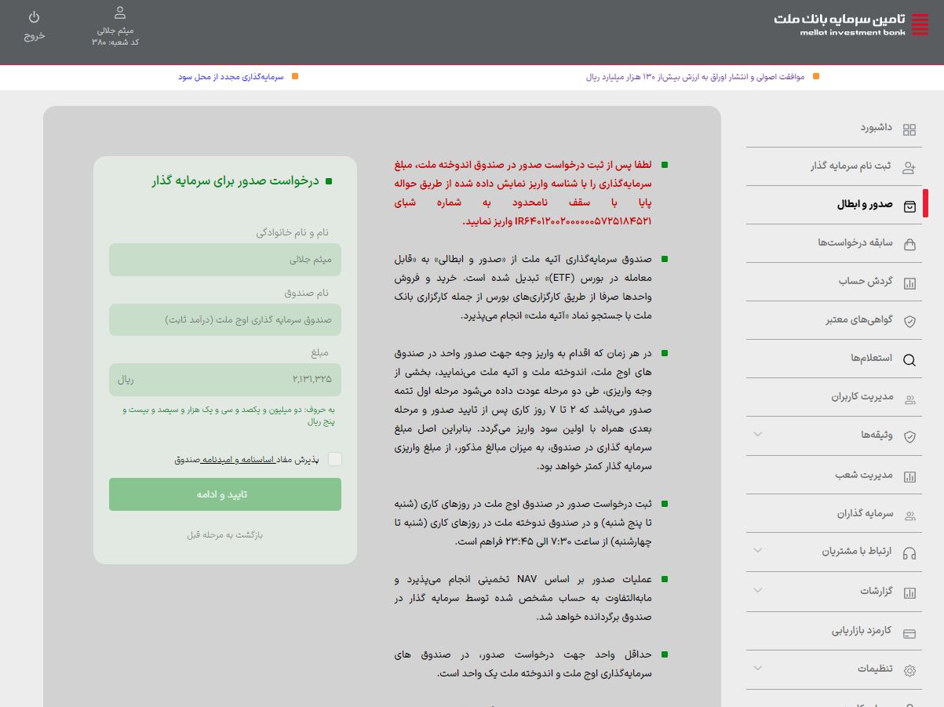
Task: Open the داشبورد menu item
Action: tap(876, 127)
